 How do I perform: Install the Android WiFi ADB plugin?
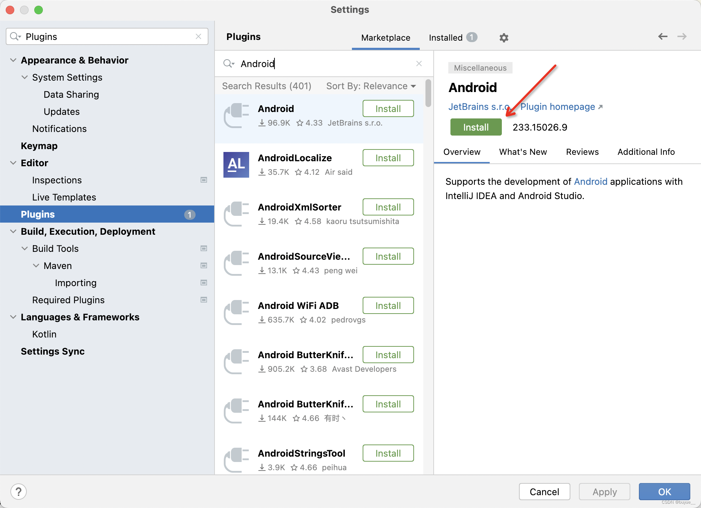(388, 306)
